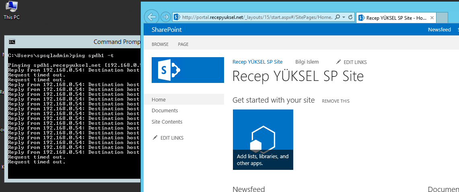This screenshot has width=459, height=192.
Task: Click last Request timed out line
Action: pyautogui.click(x=37, y=162)
